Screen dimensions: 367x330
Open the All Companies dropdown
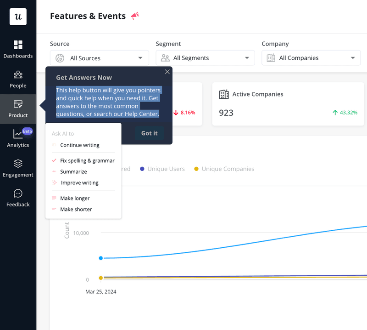point(311,58)
